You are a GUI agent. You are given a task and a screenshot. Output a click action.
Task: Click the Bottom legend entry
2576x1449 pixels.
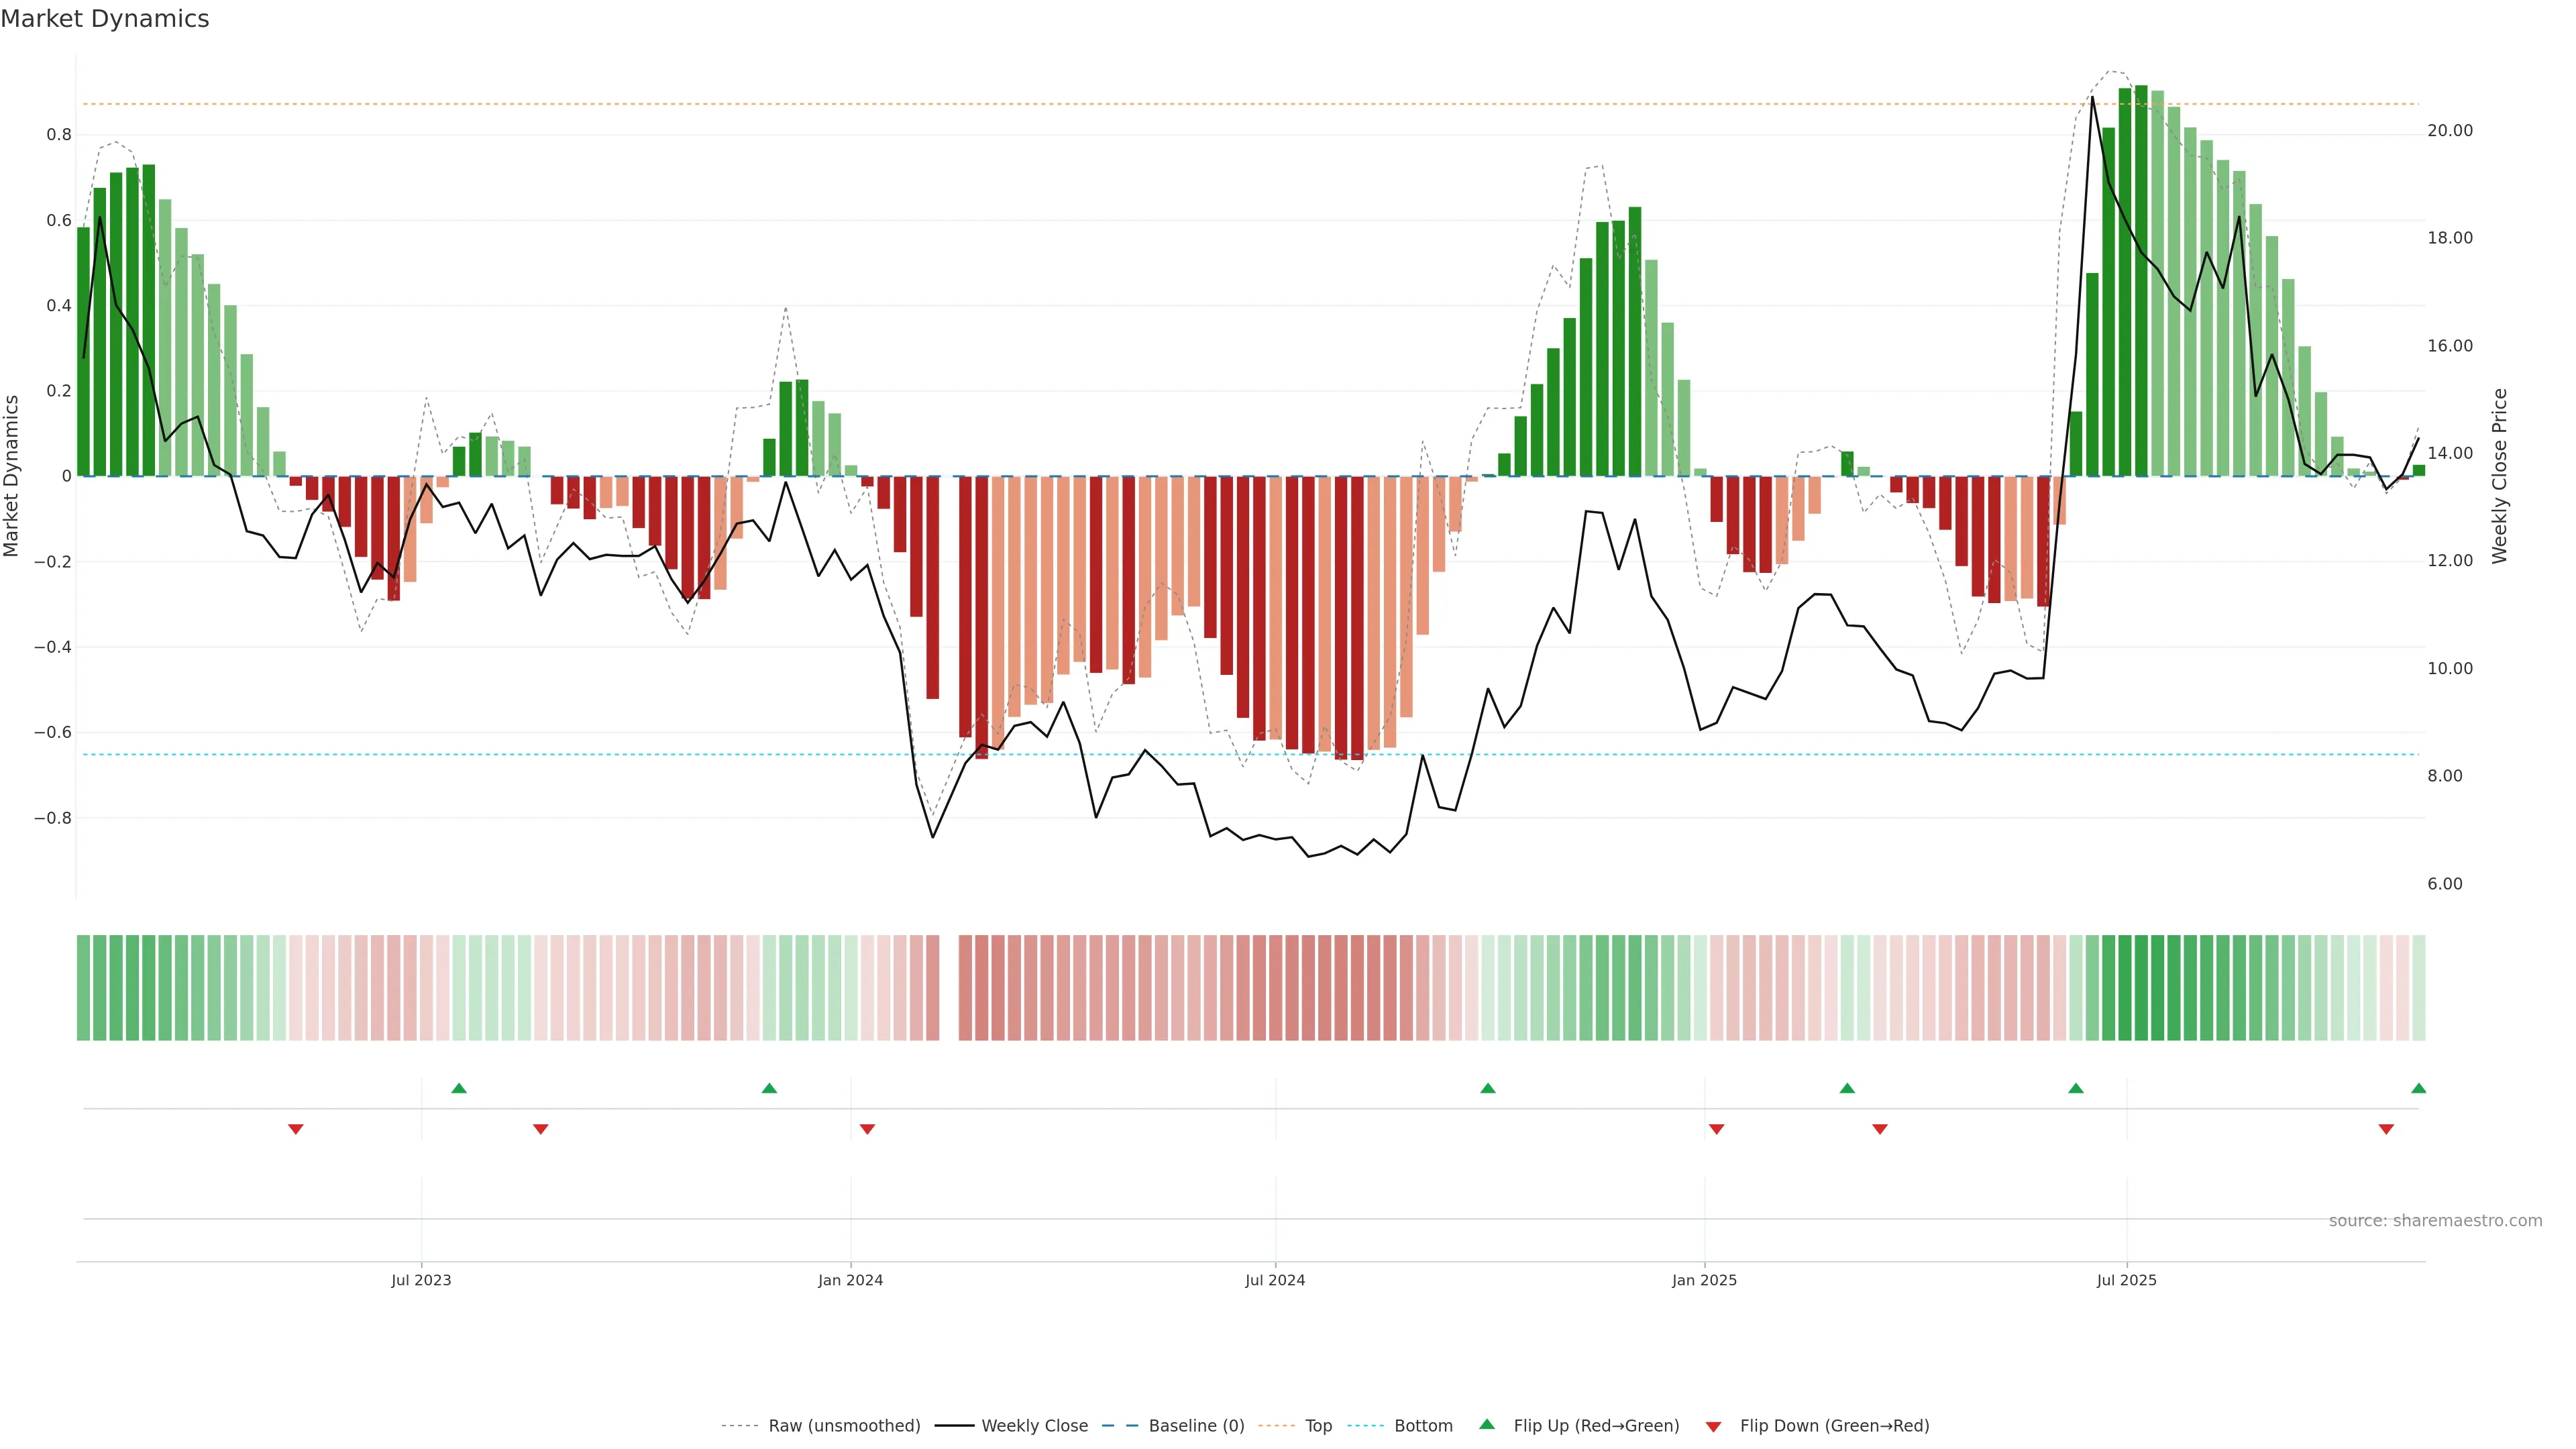(x=1423, y=1426)
